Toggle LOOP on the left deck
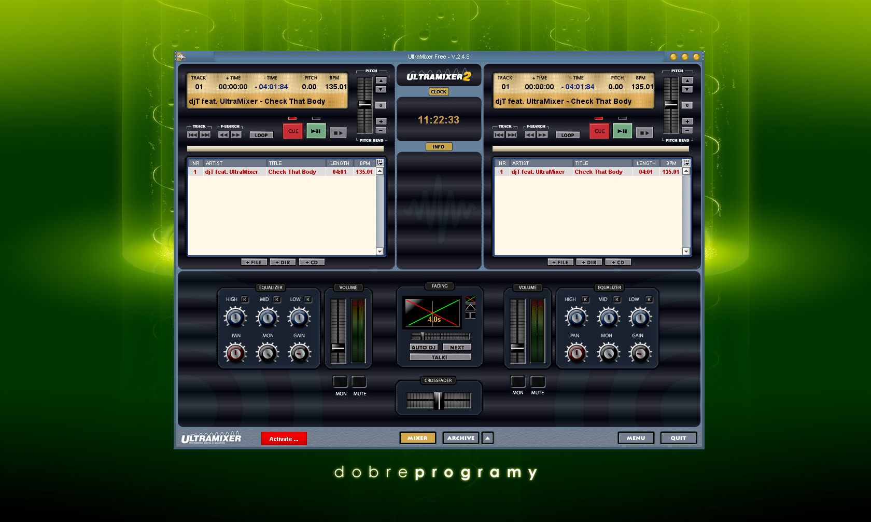871x522 pixels. tap(261, 135)
